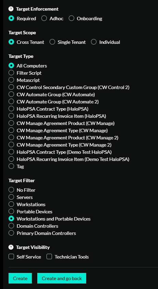Click the Target Enforcement help icon
Screen dimensions: 158x289
click(x=11, y=9)
